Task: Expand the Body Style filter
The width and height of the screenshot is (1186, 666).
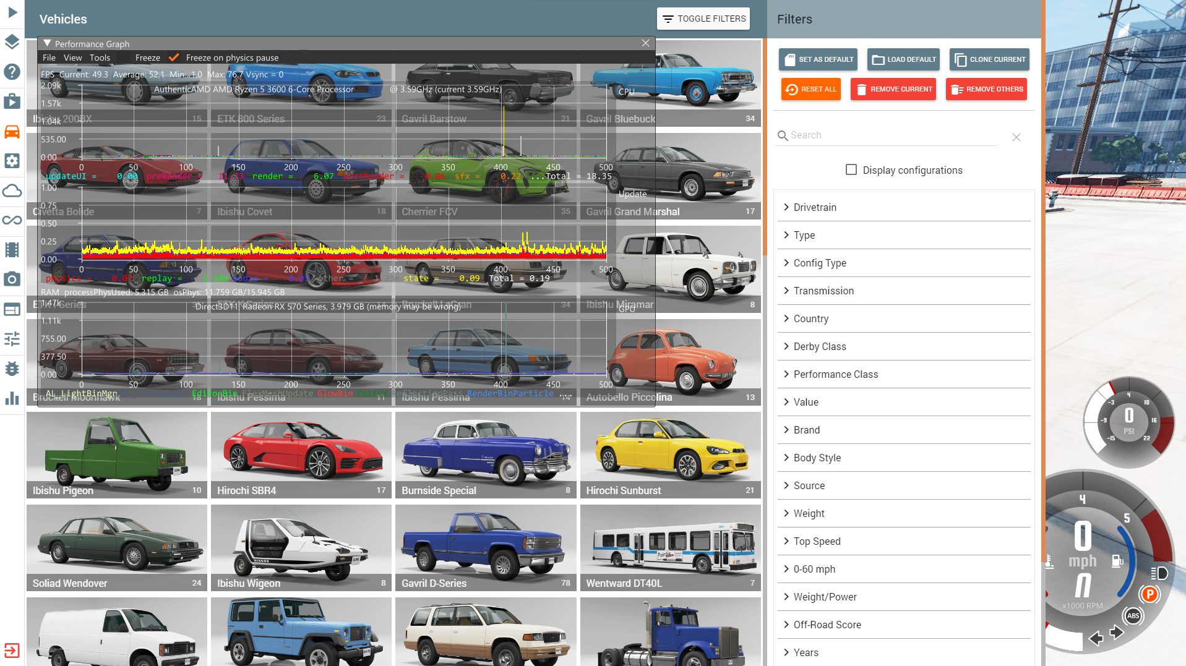Action: [x=904, y=458]
